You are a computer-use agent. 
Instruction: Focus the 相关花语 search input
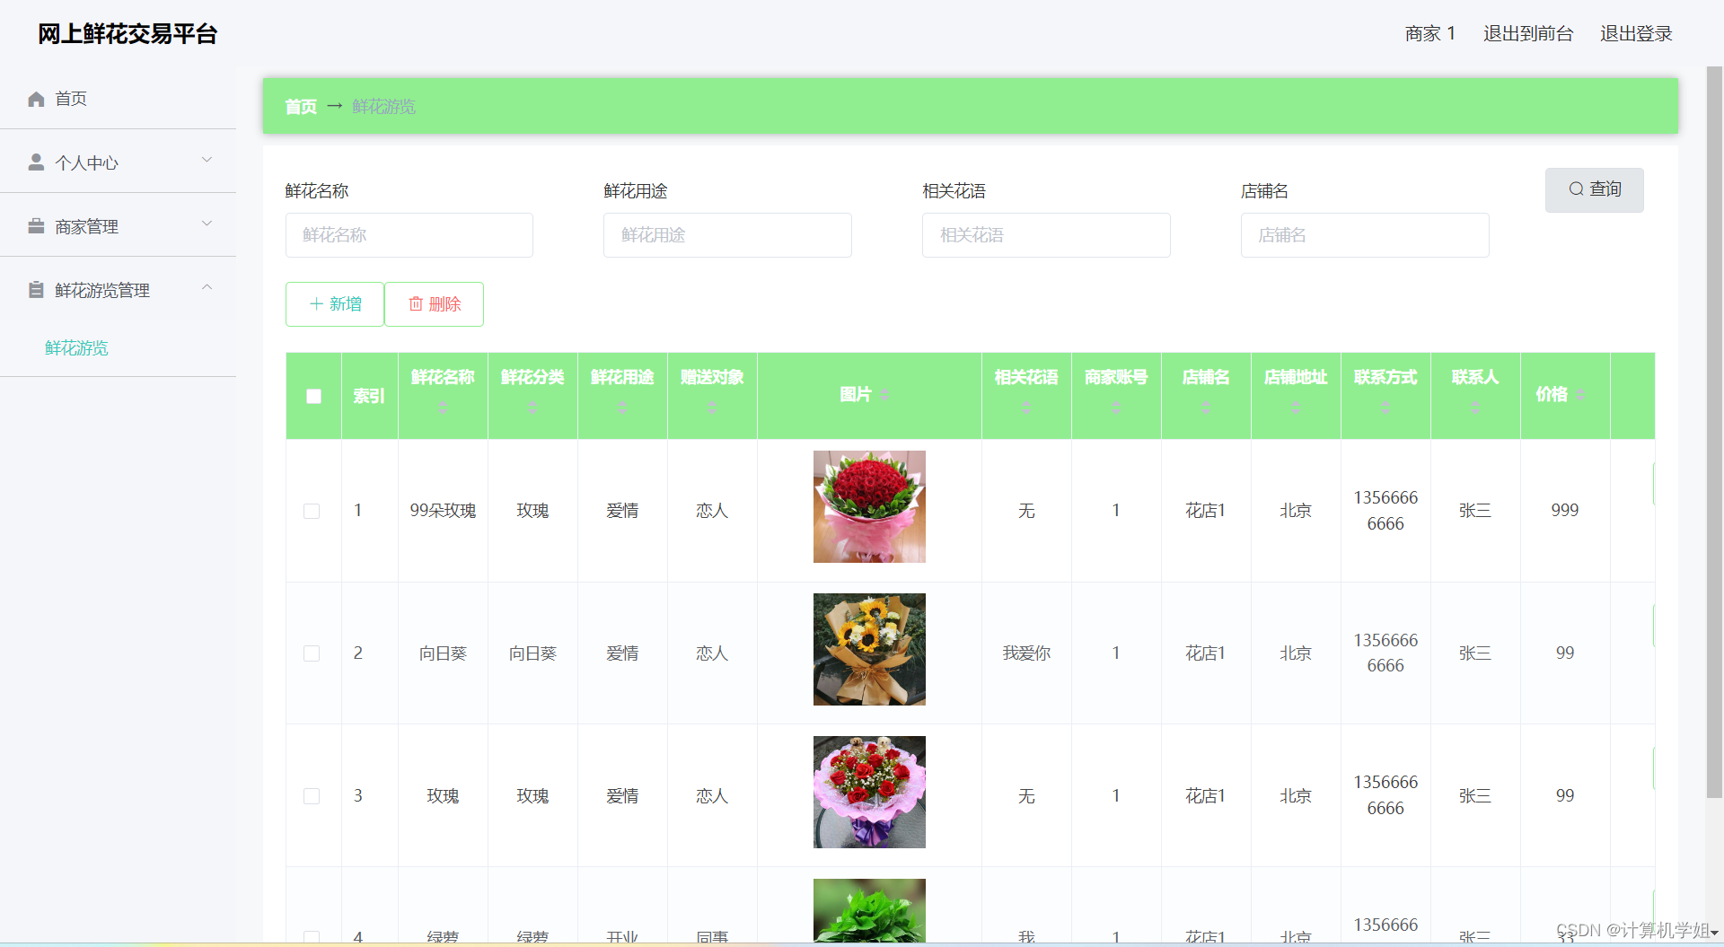pos(1046,235)
